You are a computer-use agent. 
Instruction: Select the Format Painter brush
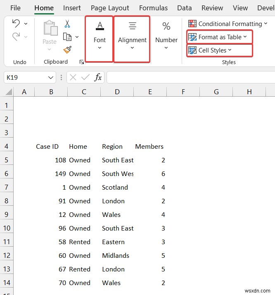point(67,50)
